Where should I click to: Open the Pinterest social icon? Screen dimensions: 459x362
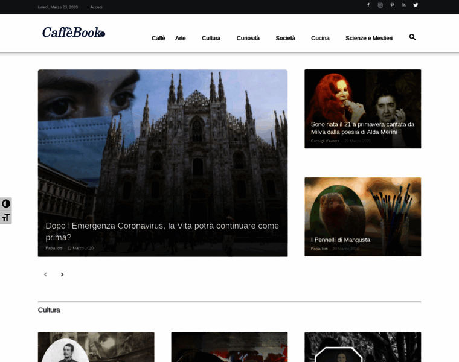click(x=392, y=5)
